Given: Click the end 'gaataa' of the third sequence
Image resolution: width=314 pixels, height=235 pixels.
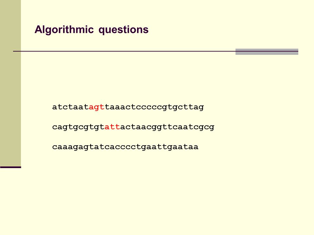Looking at the screenshot, I should pos(183,147).
